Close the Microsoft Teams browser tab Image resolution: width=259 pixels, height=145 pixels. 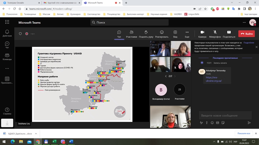[x=120, y=3]
